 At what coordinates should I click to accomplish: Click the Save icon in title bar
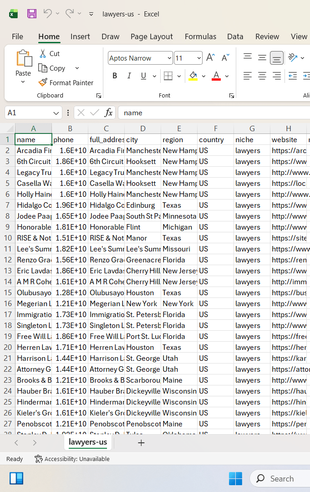[32, 14]
